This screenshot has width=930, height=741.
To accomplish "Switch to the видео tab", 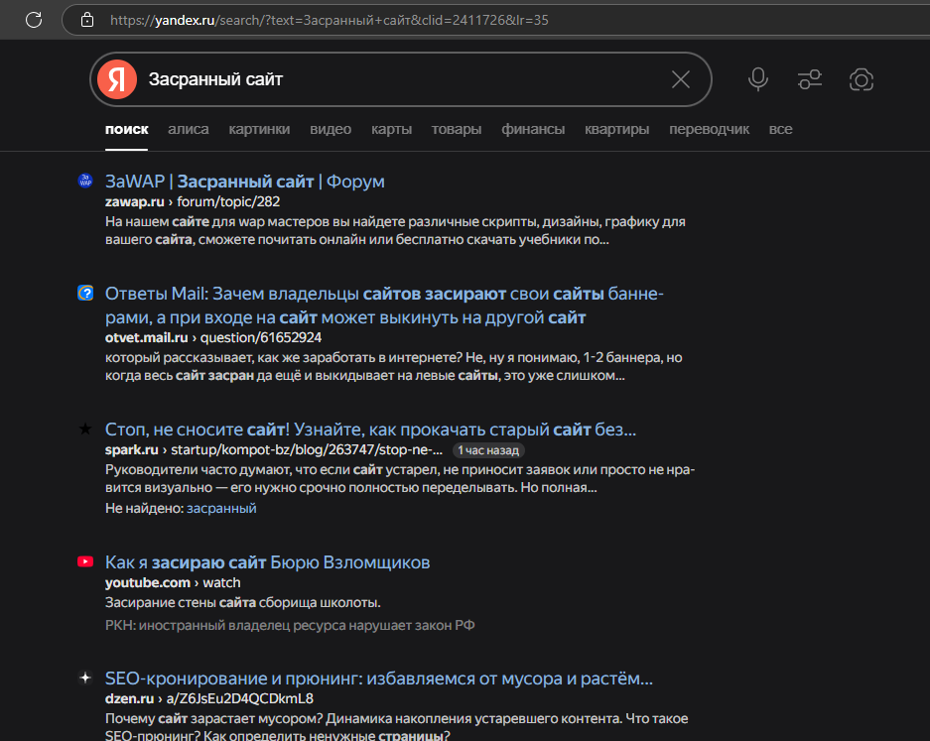I will click(331, 129).
